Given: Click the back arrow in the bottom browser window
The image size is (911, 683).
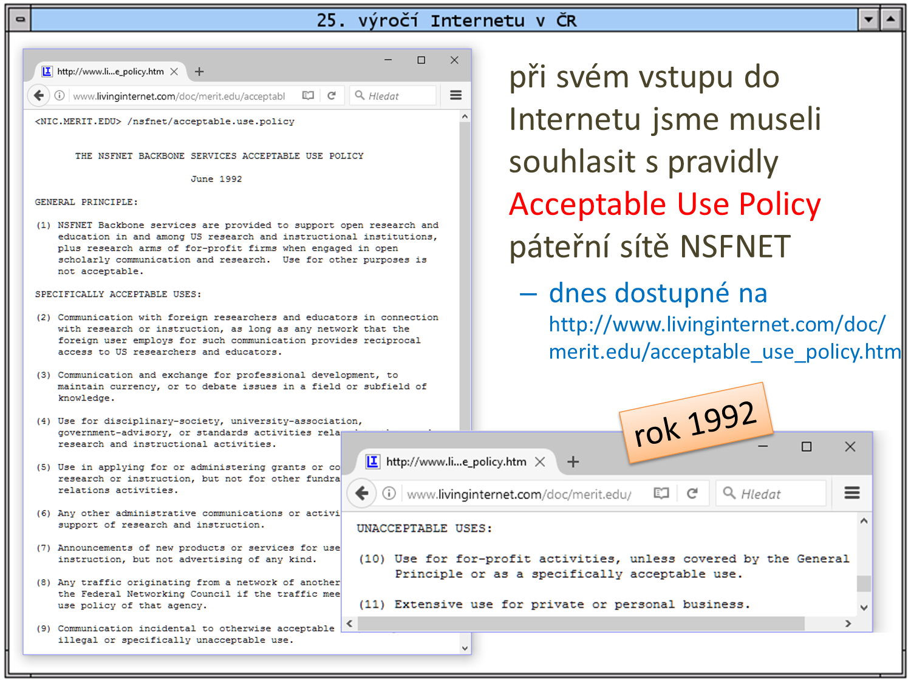Looking at the screenshot, I should tap(361, 493).
